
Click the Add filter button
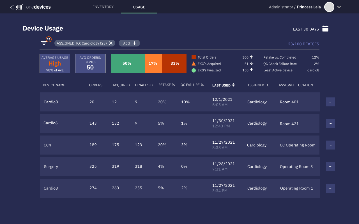click(x=129, y=43)
